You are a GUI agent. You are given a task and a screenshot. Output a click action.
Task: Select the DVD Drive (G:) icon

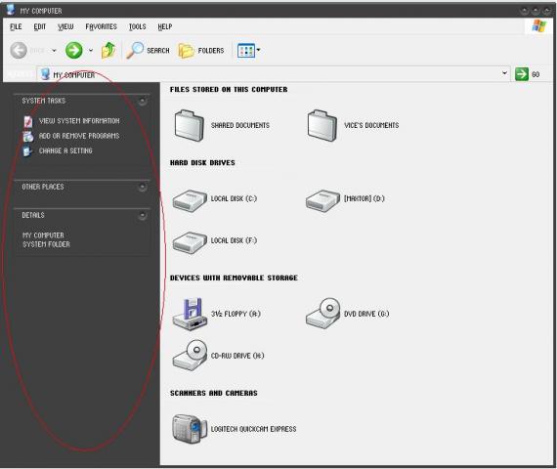pyautogui.click(x=322, y=314)
